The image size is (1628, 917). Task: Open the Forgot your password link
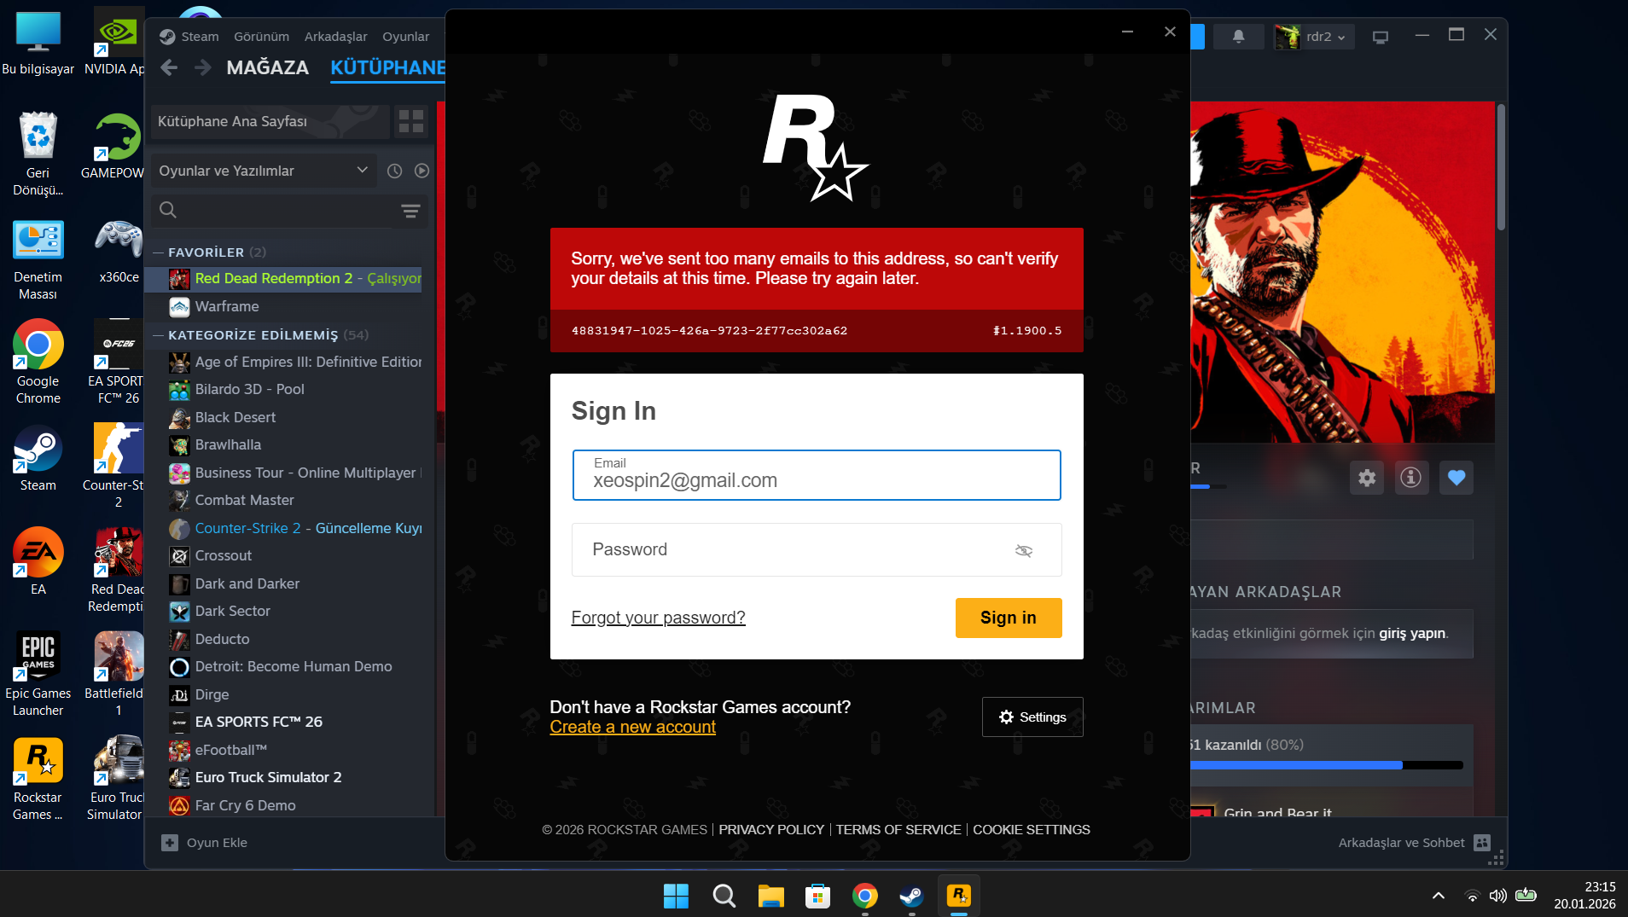(x=658, y=618)
